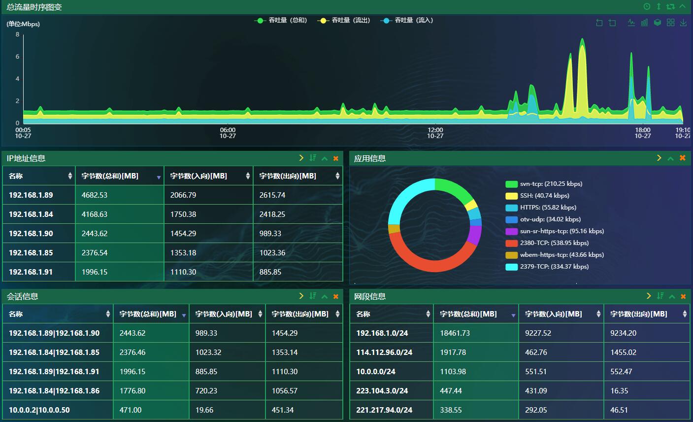Sort the 网段信息 table by 字节数(出向)[MB]
The height and width of the screenshot is (422, 693).
click(x=647, y=314)
